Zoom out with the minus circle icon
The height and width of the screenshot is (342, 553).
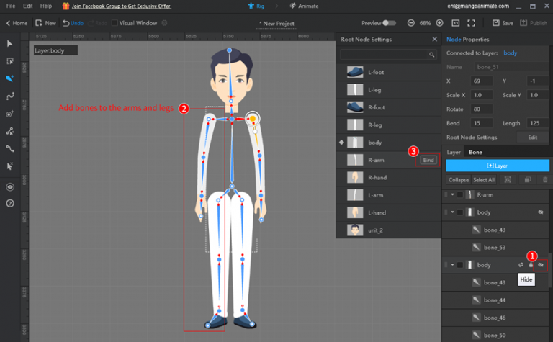(x=411, y=23)
